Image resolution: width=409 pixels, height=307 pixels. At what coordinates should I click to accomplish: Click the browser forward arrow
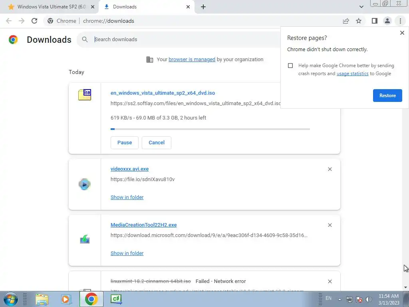pyautogui.click(x=22, y=21)
